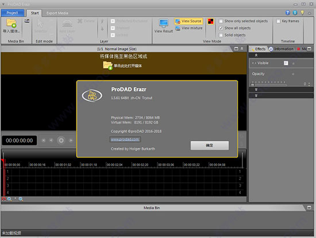This screenshot has width=316, height=238.
Task: Expand the first collapsed effects section
Action: (256, 89)
